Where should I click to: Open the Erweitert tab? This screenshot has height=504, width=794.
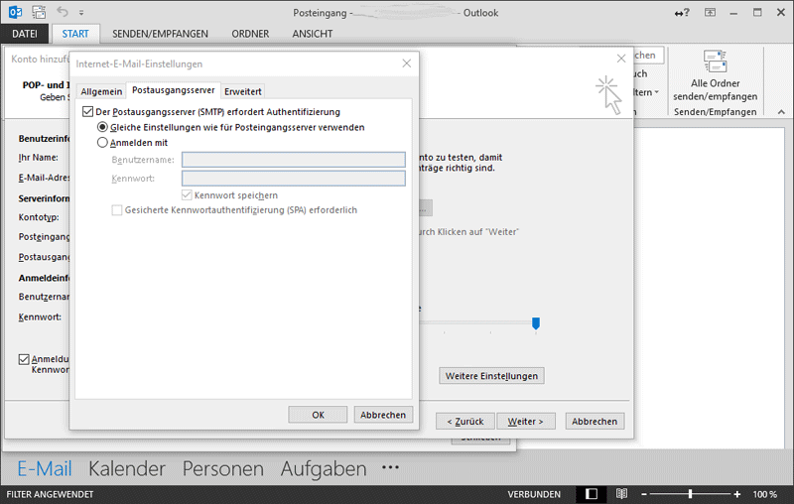tap(243, 91)
